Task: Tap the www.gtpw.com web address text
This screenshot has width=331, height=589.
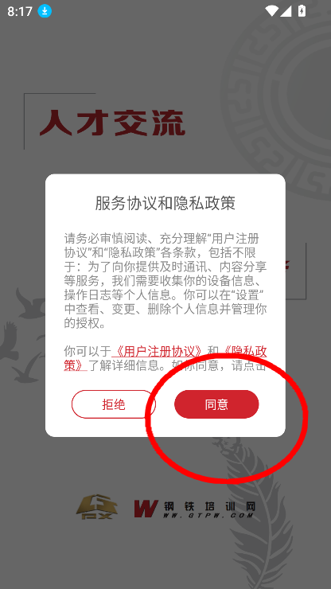Action: pyautogui.click(x=208, y=516)
